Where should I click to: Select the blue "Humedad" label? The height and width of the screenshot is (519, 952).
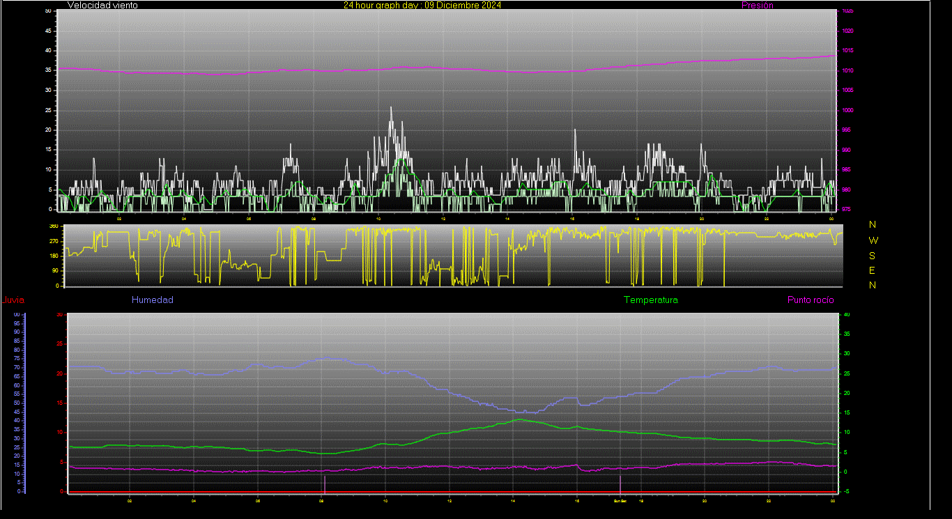pos(153,300)
